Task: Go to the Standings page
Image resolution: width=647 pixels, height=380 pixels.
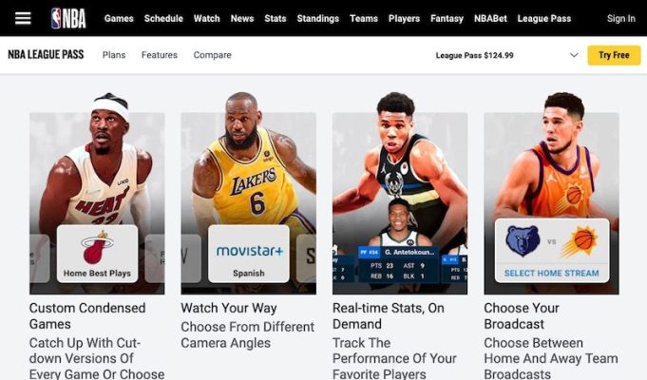Action: tap(317, 19)
